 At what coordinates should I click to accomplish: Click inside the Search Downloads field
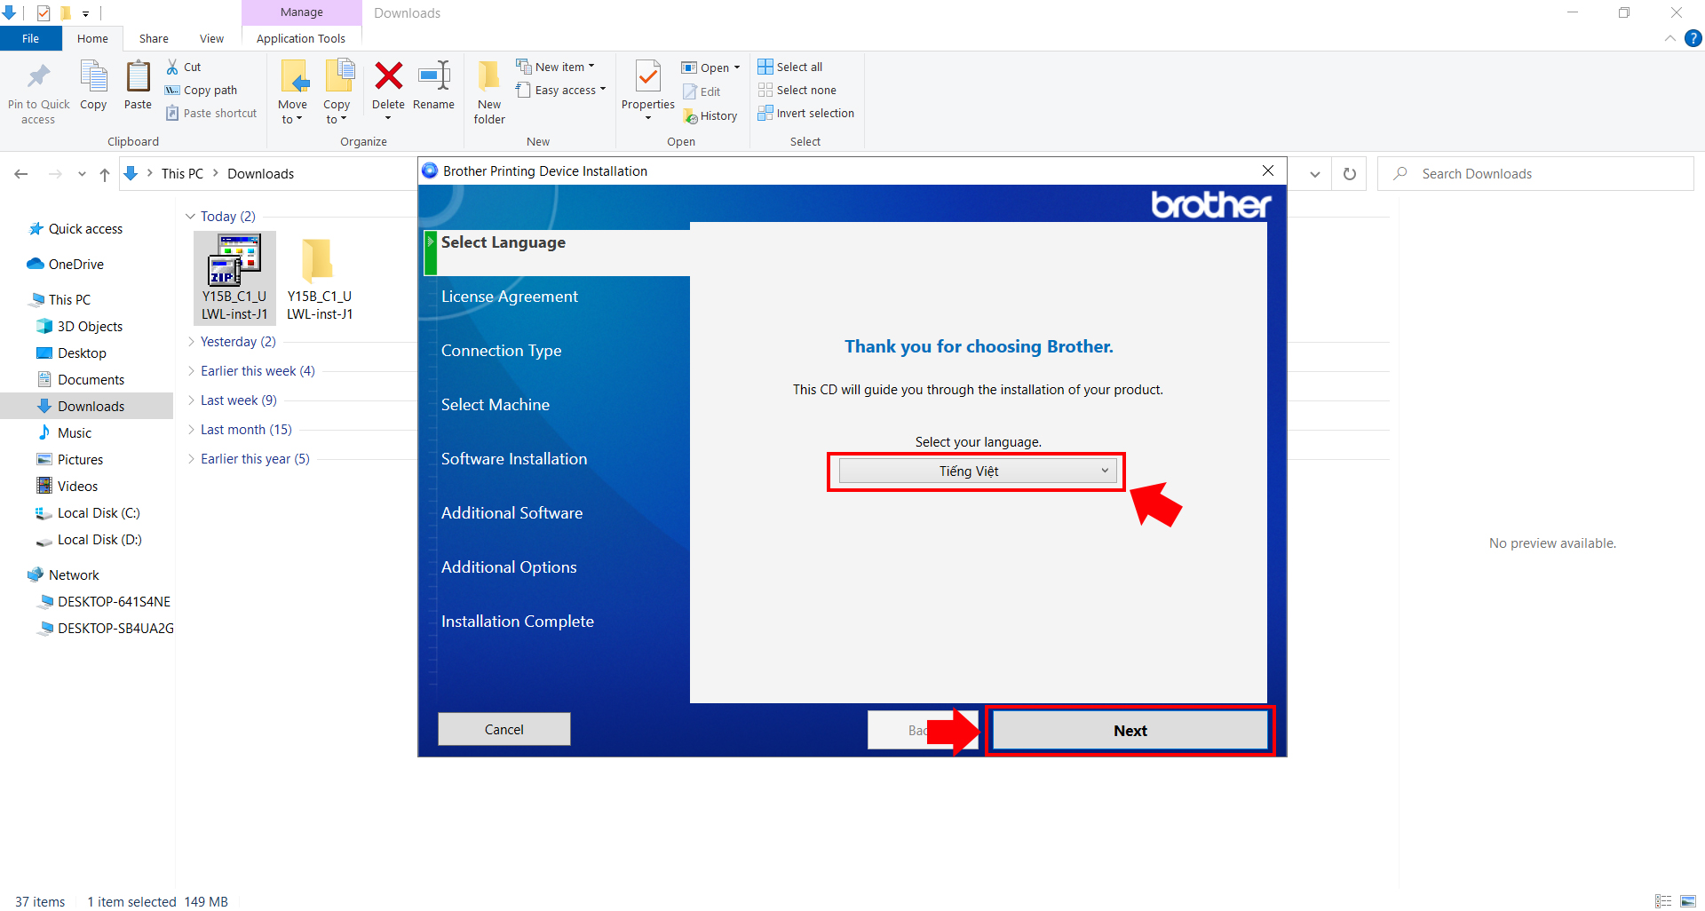point(1510,173)
